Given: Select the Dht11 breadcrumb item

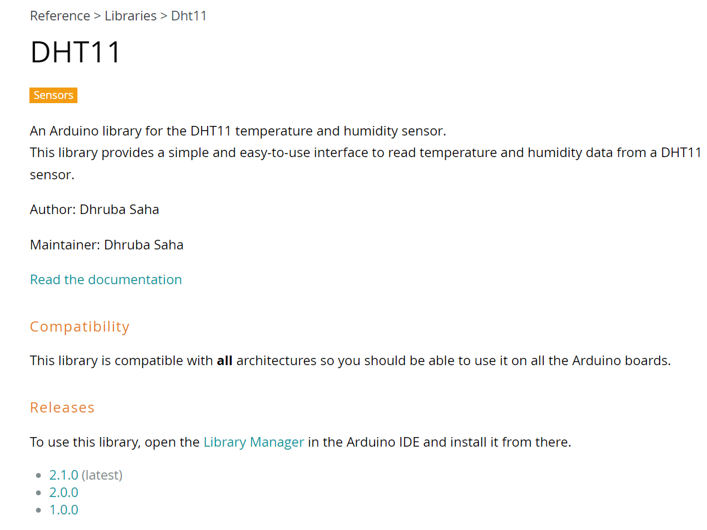Looking at the screenshot, I should pyautogui.click(x=188, y=16).
